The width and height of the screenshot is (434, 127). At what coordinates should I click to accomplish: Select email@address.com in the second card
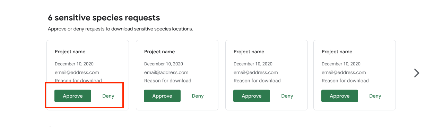[x=166, y=72]
